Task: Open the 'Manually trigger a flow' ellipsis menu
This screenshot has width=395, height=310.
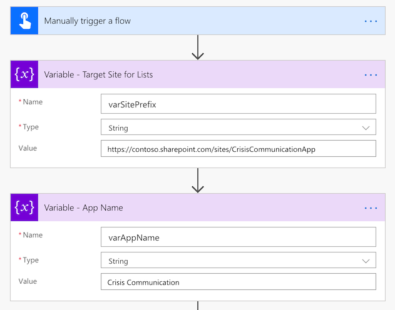Action: pos(371,21)
